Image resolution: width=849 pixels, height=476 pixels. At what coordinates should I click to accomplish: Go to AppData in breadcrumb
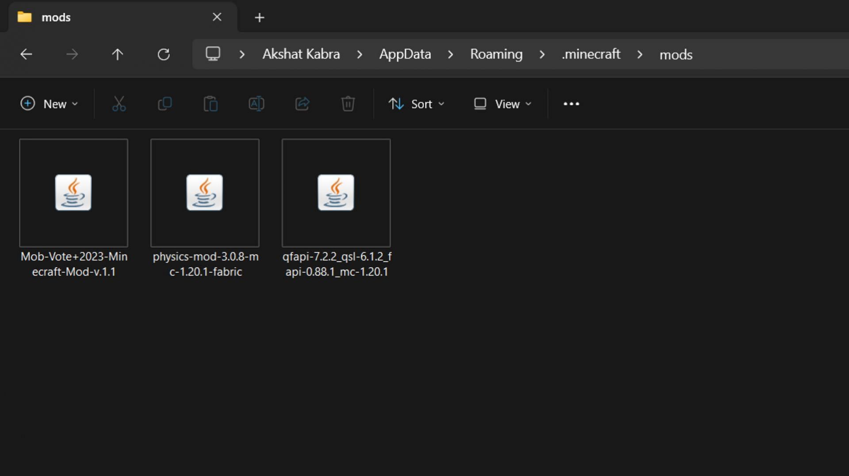click(x=405, y=54)
